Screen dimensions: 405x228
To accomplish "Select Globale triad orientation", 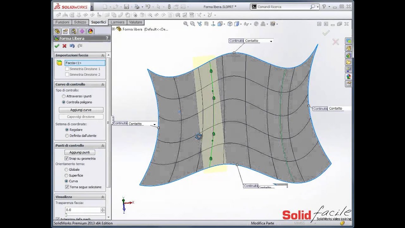I will pyautogui.click(x=66, y=169).
